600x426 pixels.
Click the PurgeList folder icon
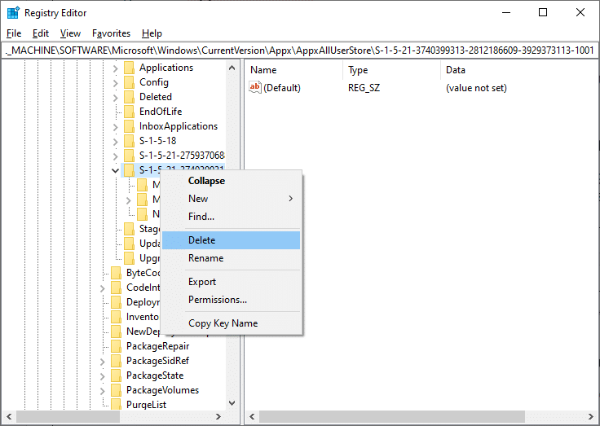coord(117,404)
